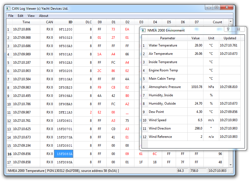Click the red D1 cell 73 in row 1
The image size is (250, 181).
tap(113, 29)
